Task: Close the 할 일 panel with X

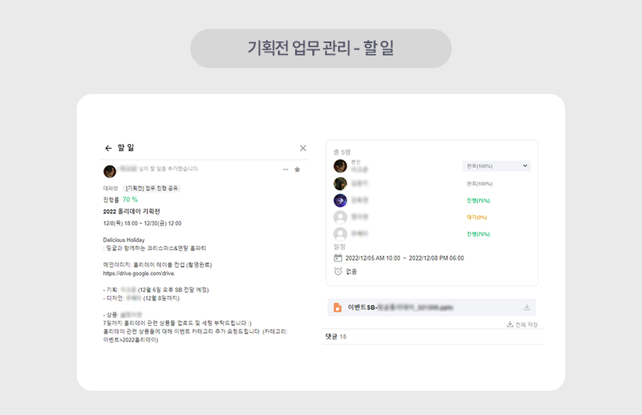Action: [x=303, y=148]
